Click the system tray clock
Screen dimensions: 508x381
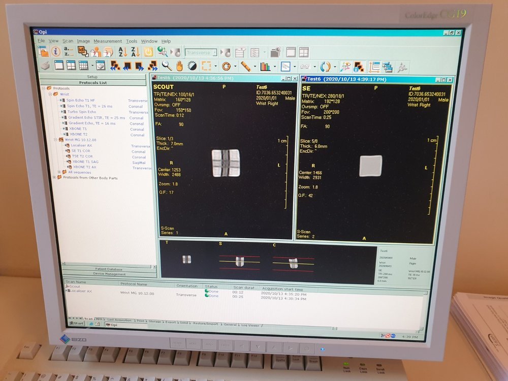pos(409,337)
